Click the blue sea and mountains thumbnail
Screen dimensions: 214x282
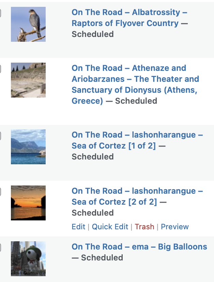(28, 147)
